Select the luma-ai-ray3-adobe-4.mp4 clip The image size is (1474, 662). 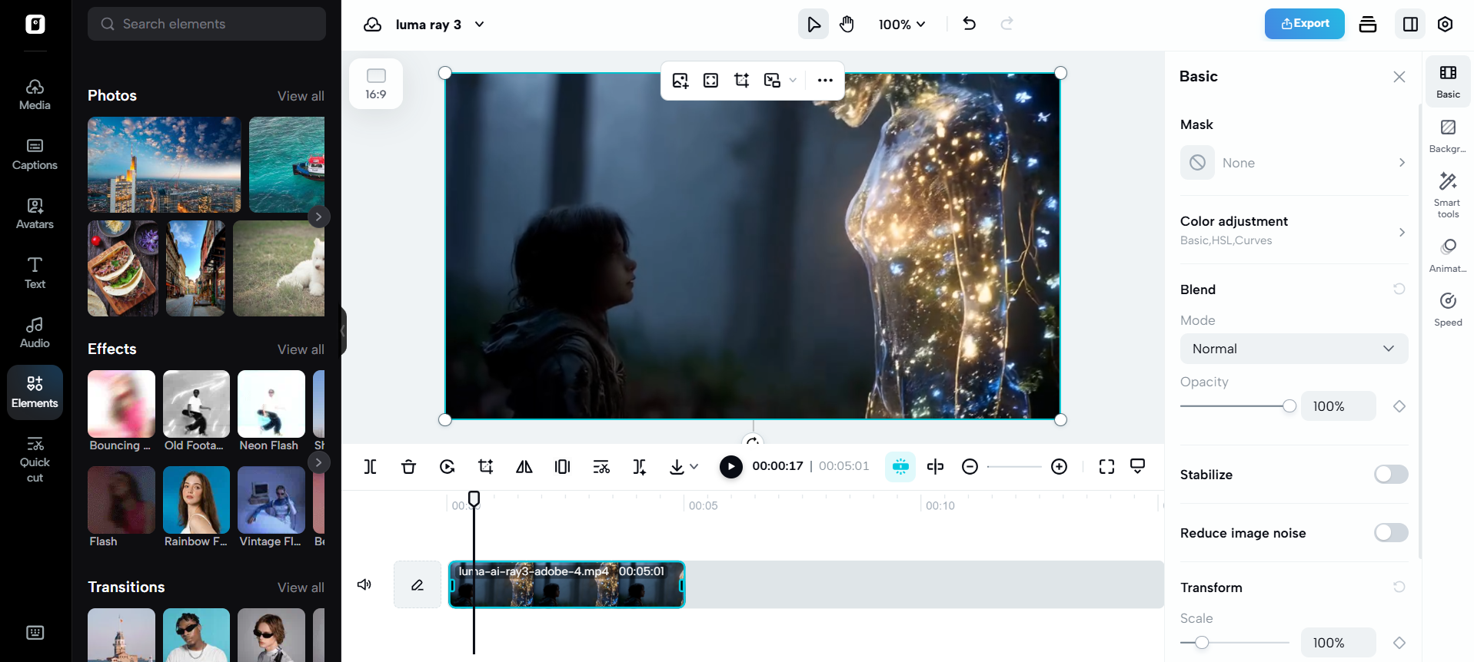point(567,584)
